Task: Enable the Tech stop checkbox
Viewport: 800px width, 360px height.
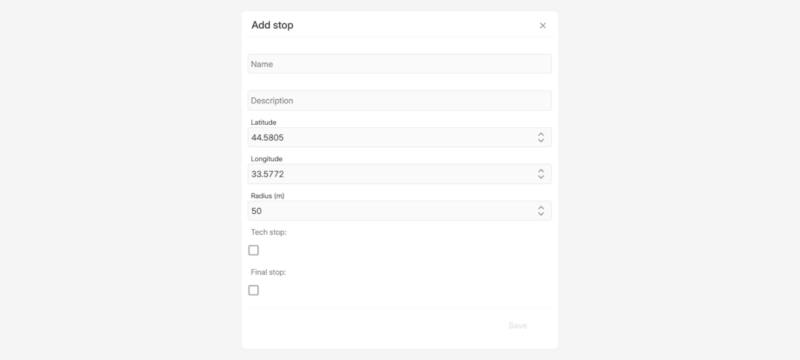Action: click(x=253, y=251)
